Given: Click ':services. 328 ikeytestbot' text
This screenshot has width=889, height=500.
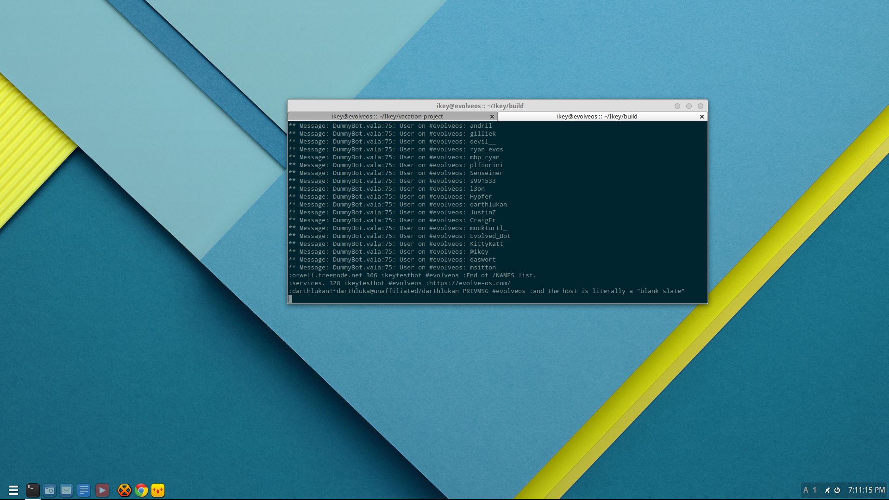Looking at the screenshot, I should click(x=337, y=283).
